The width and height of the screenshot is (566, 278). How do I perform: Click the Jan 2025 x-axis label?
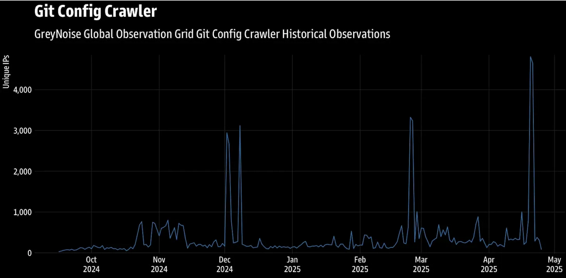pos(292,264)
